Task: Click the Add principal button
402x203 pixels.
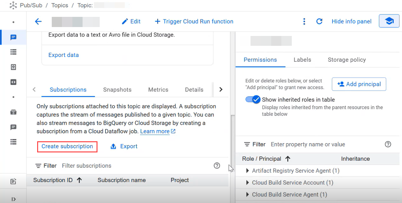Action: (x=359, y=84)
